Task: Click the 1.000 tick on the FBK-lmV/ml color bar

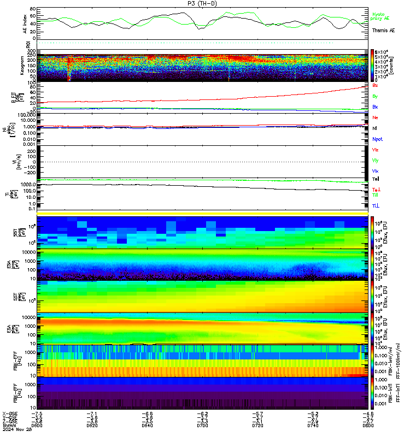Action: pos(380,347)
